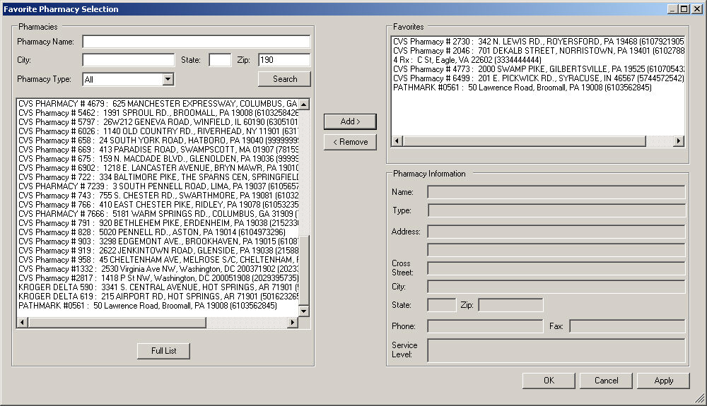Click the Favorites list scroll right arrow

point(679,141)
